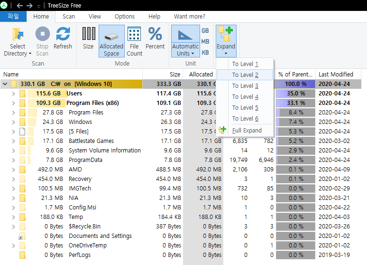Screen dimensions: 367x265
Task: Switch to the Scan ribbon tab
Action: point(69,17)
